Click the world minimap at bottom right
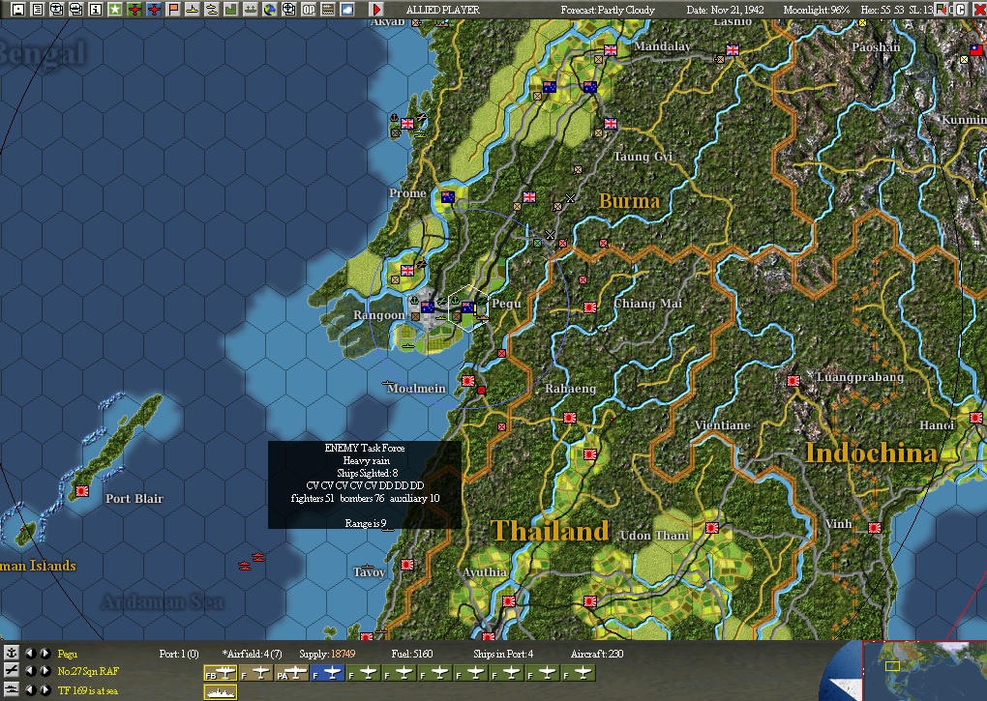987x701 pixels. point(924,671)
